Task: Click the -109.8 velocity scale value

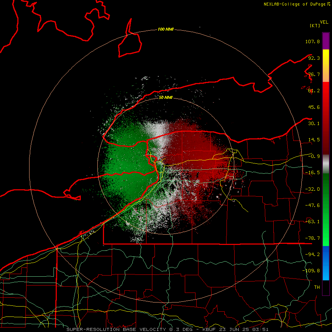Action: 311,271
